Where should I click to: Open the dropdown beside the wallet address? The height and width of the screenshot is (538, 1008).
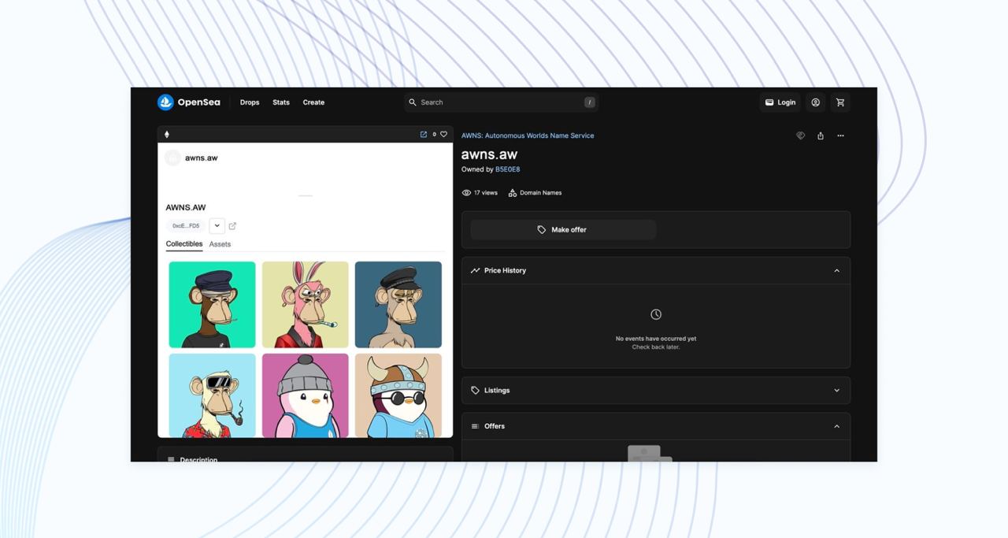tap(217, 226)
